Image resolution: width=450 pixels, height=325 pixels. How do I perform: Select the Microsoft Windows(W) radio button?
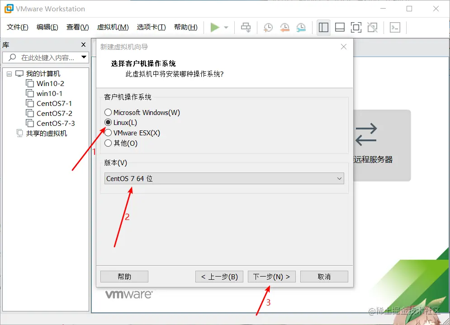pos(108,112)
